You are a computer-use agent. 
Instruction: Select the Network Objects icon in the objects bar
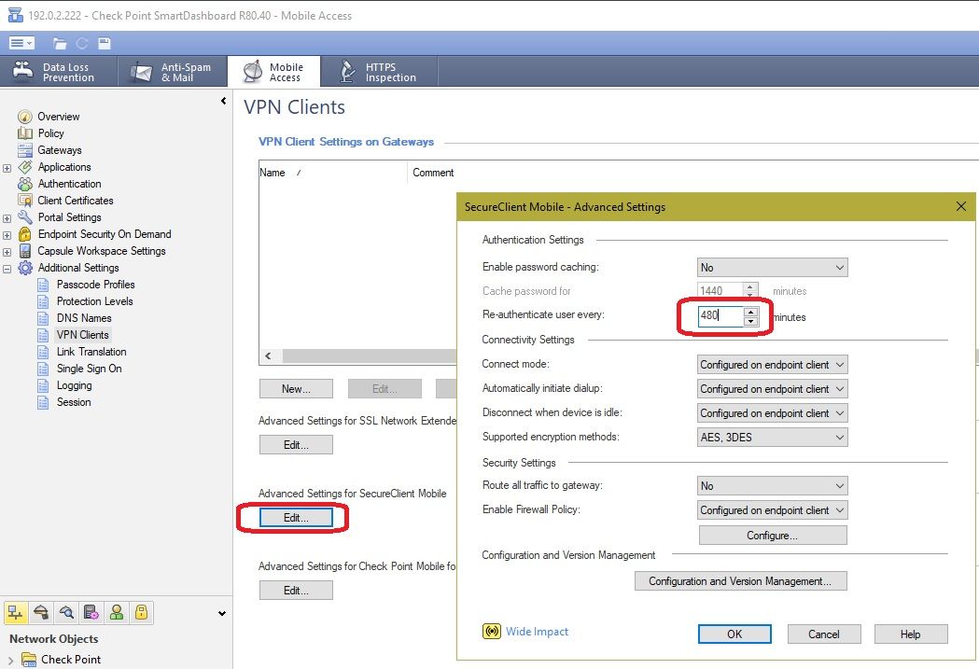(x=16, y=612)
